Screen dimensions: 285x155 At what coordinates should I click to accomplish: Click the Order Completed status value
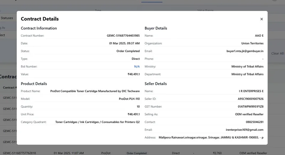click(128, 51)
